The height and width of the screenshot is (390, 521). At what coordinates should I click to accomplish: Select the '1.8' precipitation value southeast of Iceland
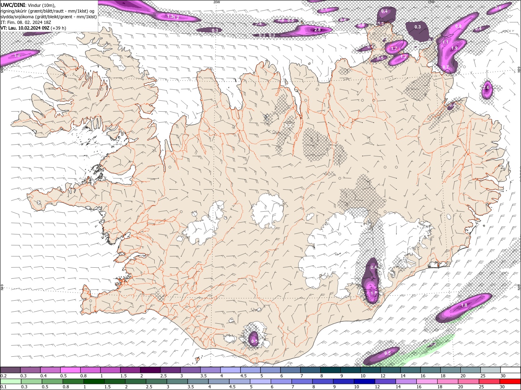click(x=464, y=305)
